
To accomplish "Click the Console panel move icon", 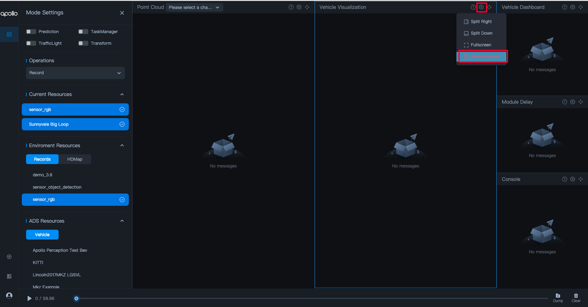I will (x=580, y=179).
